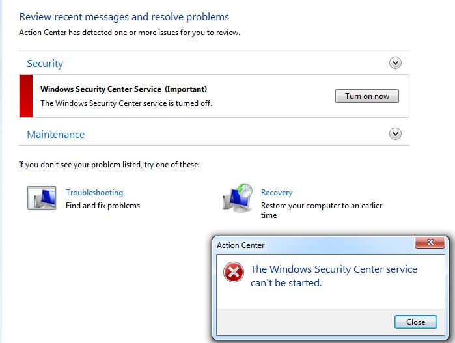Click the Maintenance section heading

[56, 134]
